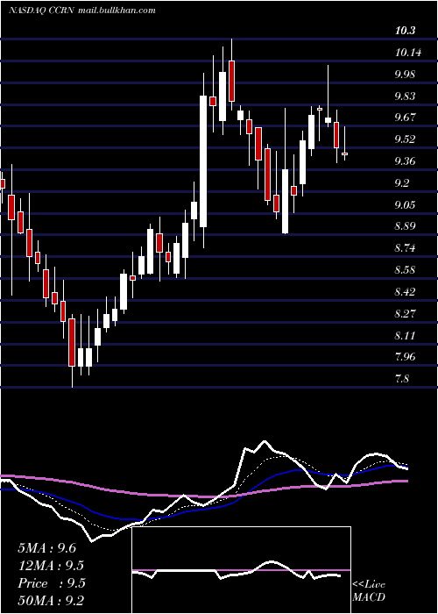The height and width of the screenshot is (614, 438).
Task: Click the 10.14 price axis label
Action: [x=408, y=52]
